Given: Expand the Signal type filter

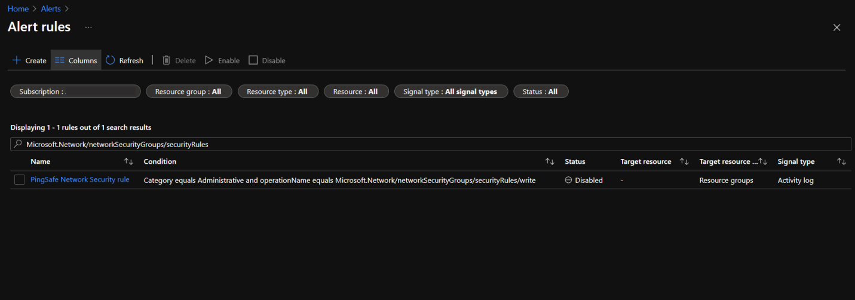Looking at the screenshot, I should click(x=451, y=91).
